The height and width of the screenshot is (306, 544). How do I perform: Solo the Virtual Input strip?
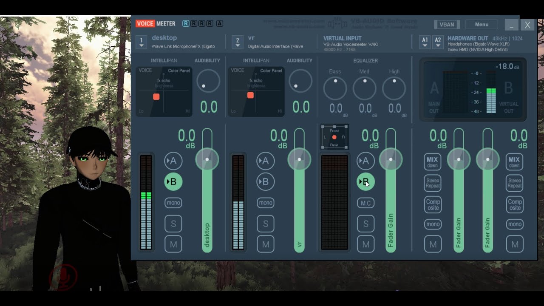365,224
